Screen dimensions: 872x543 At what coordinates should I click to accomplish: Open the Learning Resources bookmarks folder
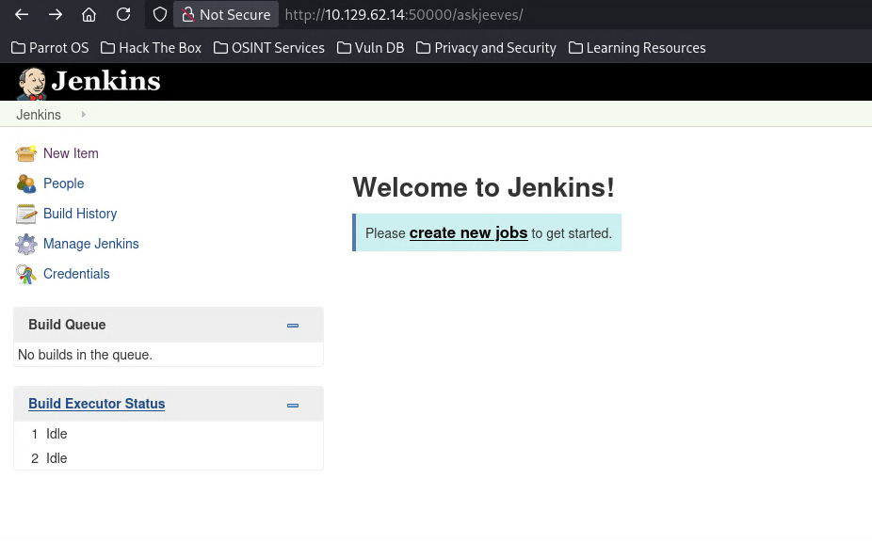637,48
